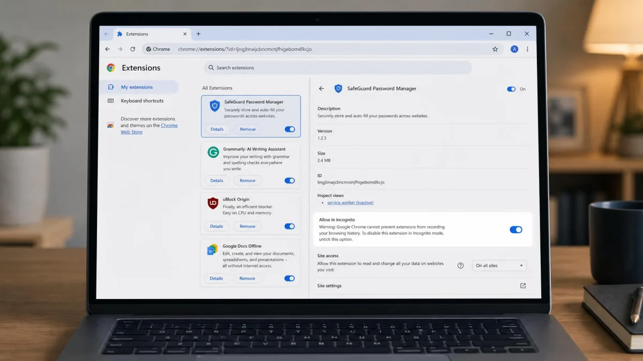Image resolution: width=643 pixels, height=361 pixels.
Task: Click the Google Docs Offline title
Action: tap(242, 246)
